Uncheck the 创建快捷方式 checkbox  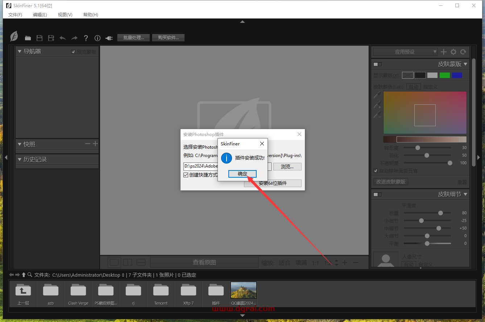point(186,175)
